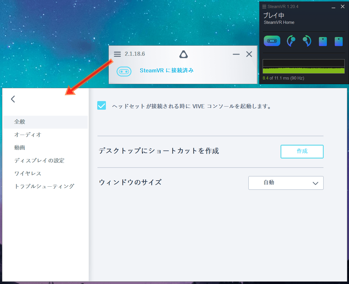The width and height of the screenshot is (349, 284).
Task: Open the SteamVR window hamburger menu
Action: [264, 7]
